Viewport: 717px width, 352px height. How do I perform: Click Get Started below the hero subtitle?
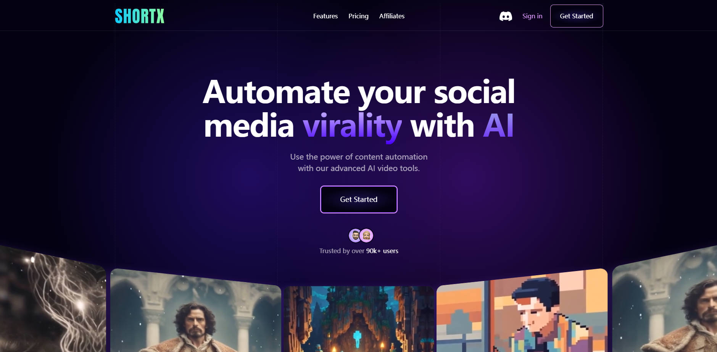click(x=359, y=199)
